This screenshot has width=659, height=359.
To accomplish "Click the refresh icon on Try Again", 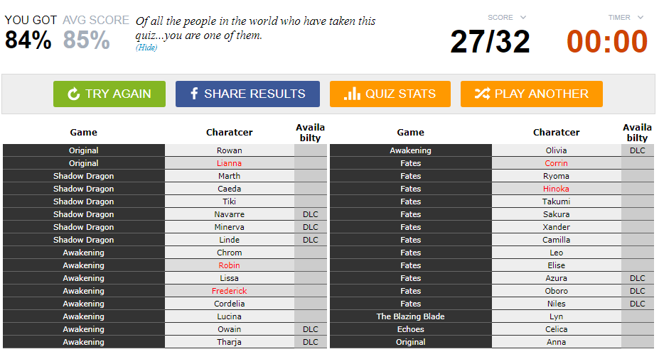I will tap(73, 94).
